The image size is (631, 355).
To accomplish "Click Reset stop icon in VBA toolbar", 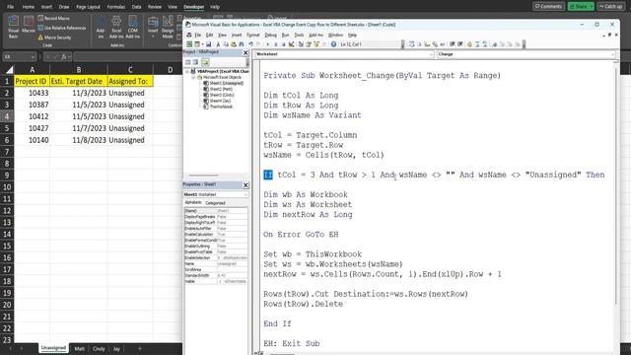I will [x=283, y=44].
